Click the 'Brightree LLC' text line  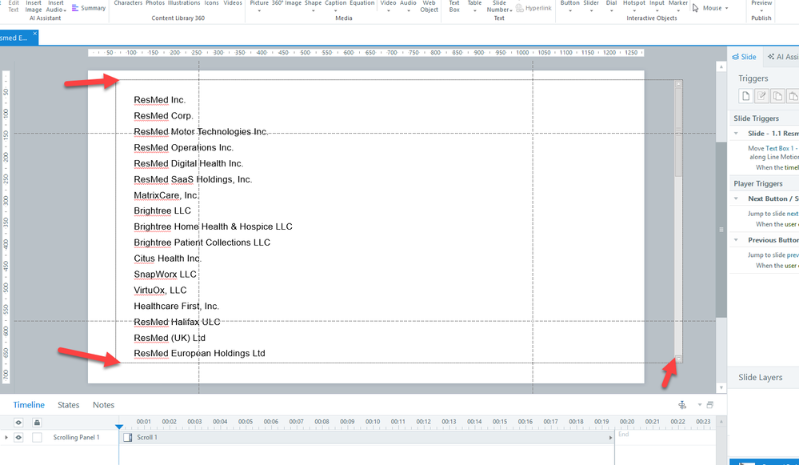(162, 210)
